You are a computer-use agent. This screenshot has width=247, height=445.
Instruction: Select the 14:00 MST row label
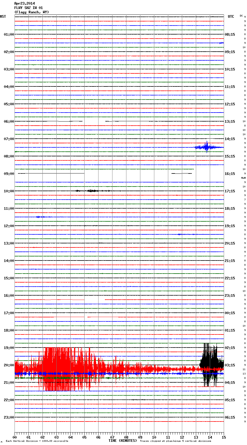9,261
